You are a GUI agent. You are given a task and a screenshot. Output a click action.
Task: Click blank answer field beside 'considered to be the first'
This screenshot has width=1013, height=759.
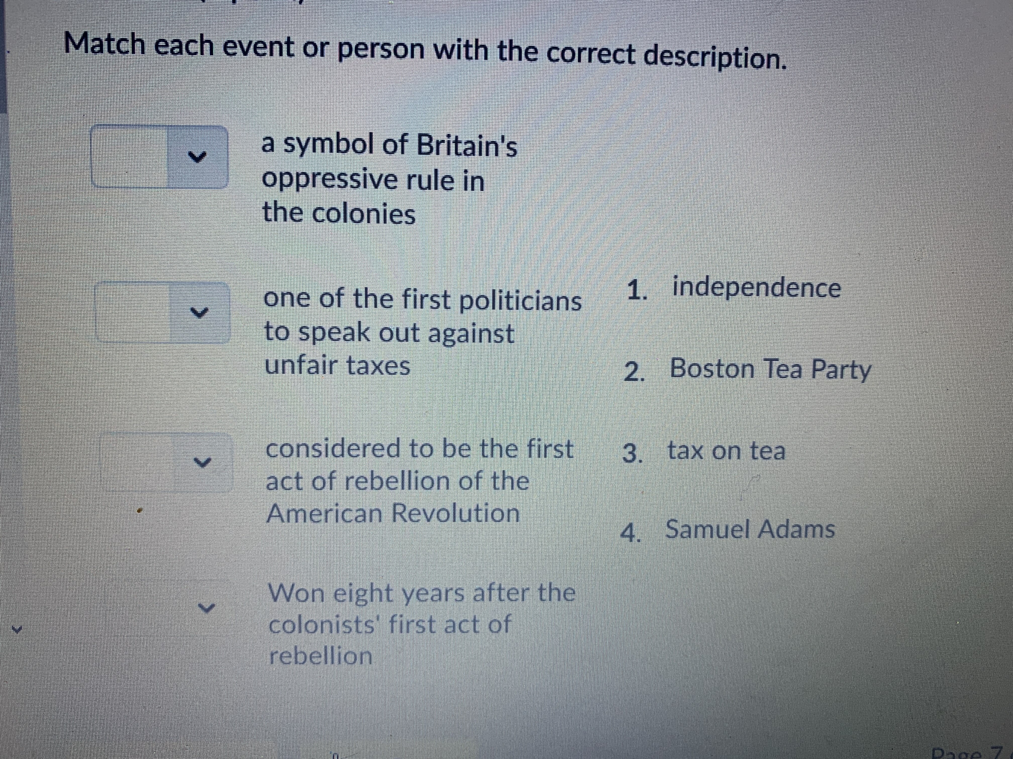[x=142, y=462]
